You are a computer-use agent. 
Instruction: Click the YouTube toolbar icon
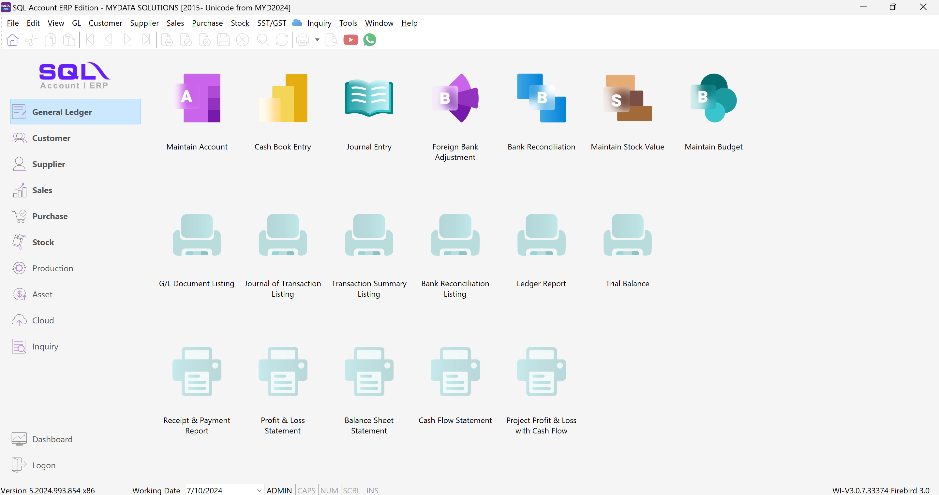(351, 40)
